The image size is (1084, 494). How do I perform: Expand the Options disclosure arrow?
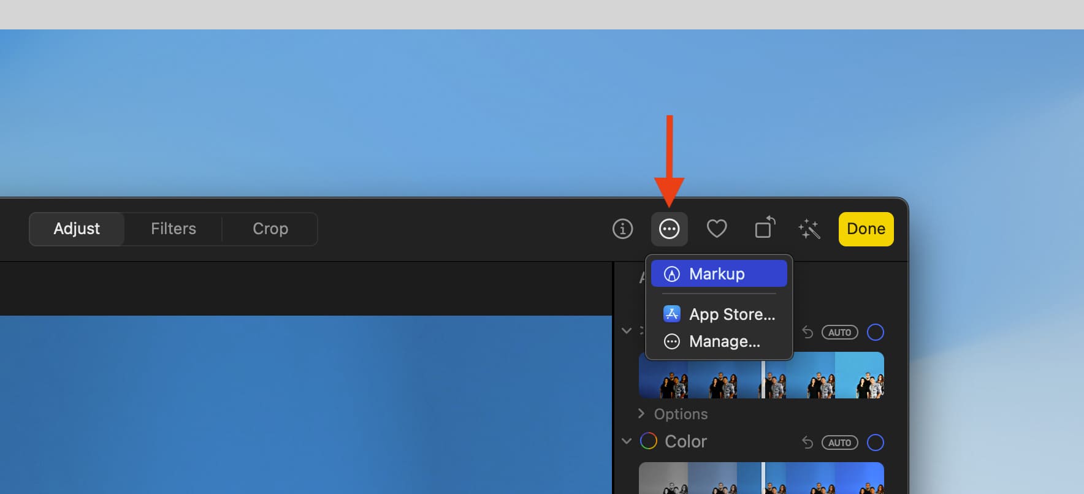click(x=641, y=414)
